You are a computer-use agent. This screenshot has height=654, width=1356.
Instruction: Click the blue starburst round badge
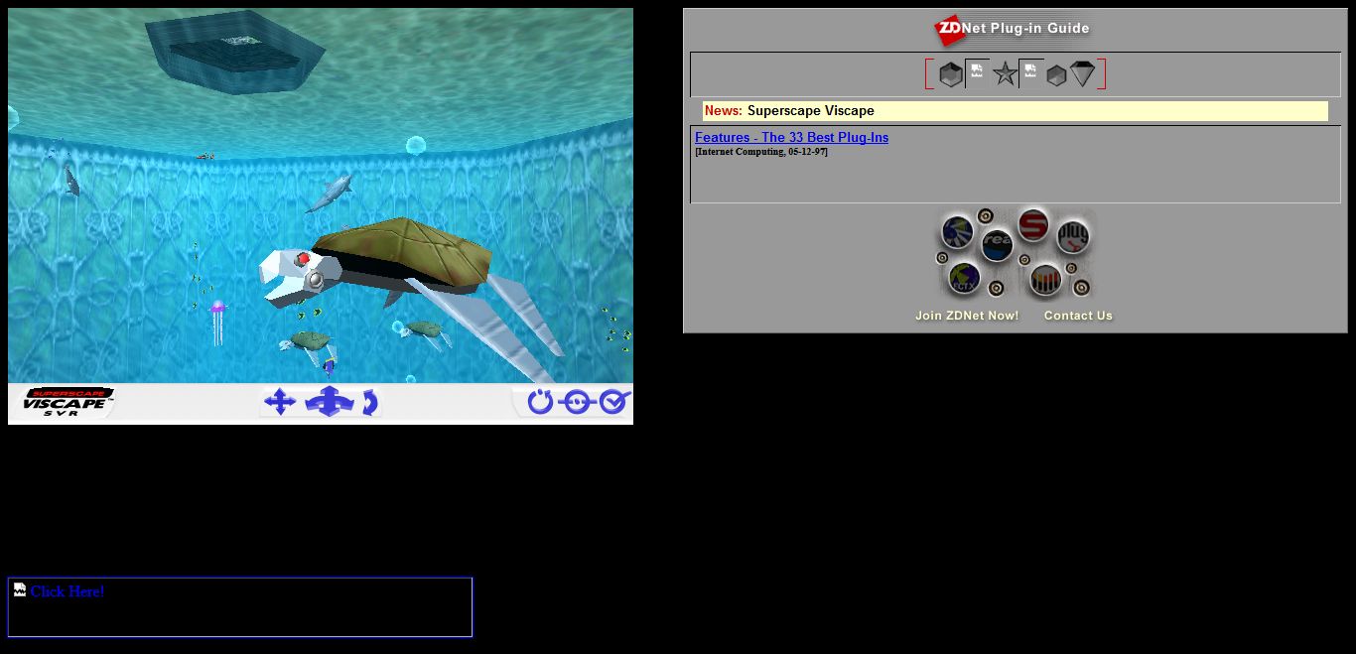pyautogui.click(x=958, y=232)
